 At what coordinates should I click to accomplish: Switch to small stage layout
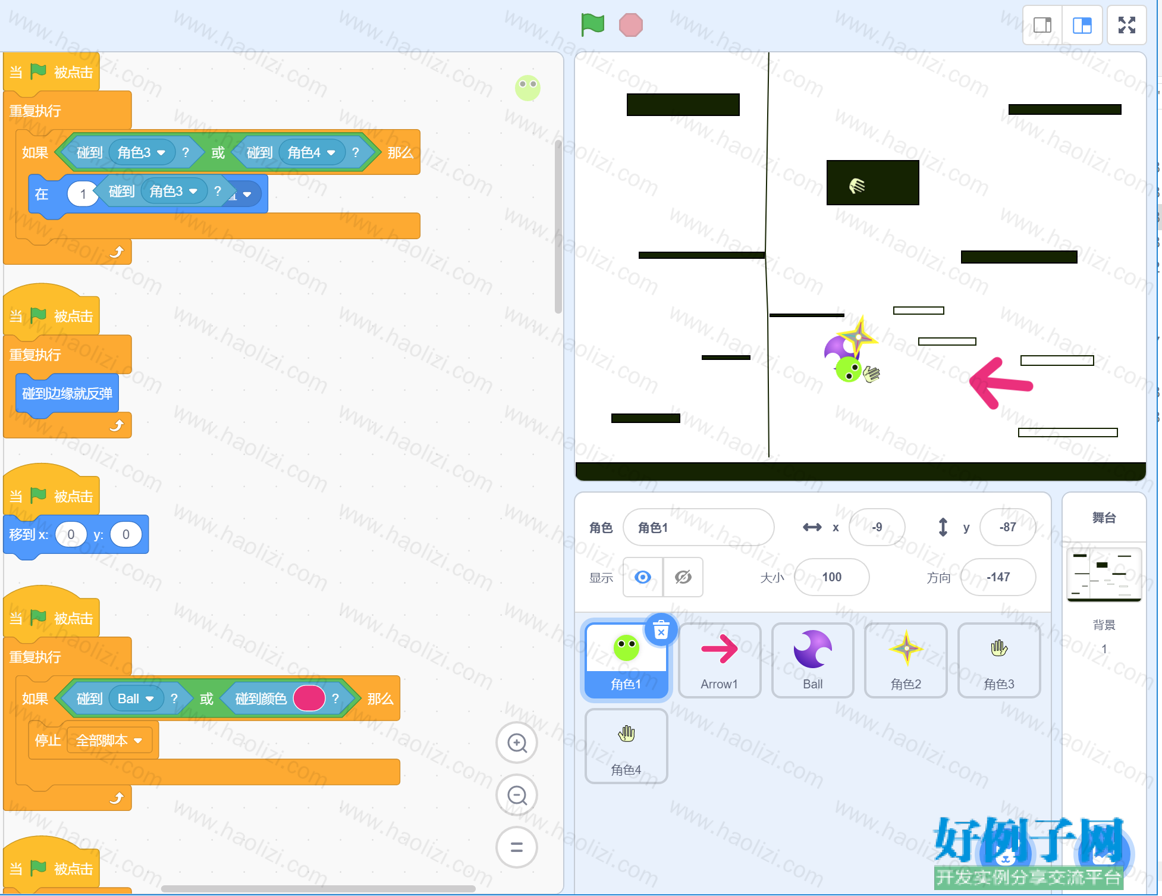click(x=1042, y=25)
